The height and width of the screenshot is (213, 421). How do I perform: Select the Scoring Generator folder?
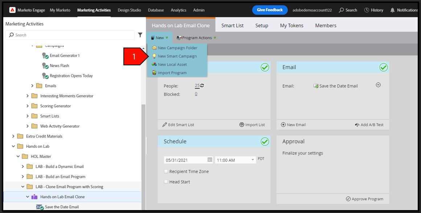pyautogui.click(x=55, y=106)
